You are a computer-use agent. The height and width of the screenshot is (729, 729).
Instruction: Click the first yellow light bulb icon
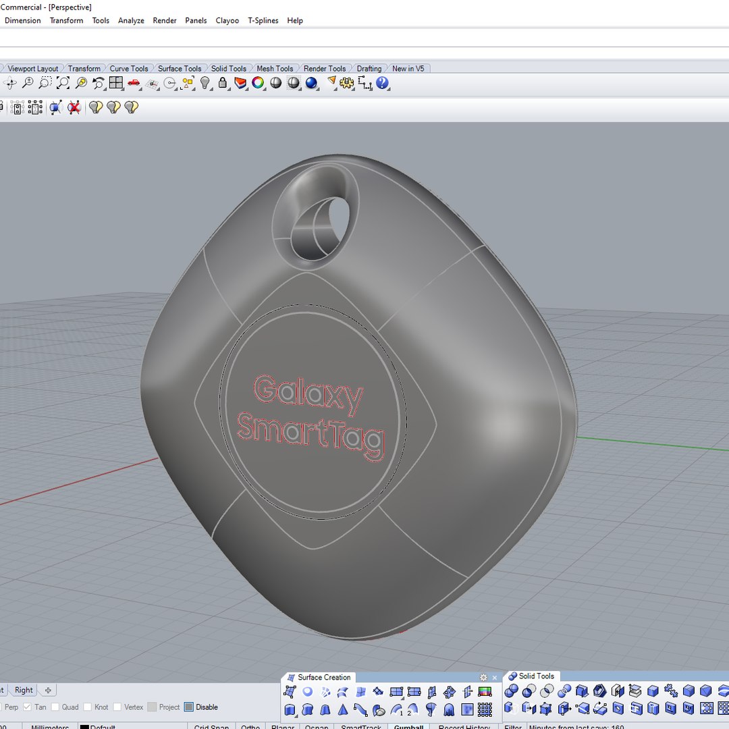pos(96,107)
